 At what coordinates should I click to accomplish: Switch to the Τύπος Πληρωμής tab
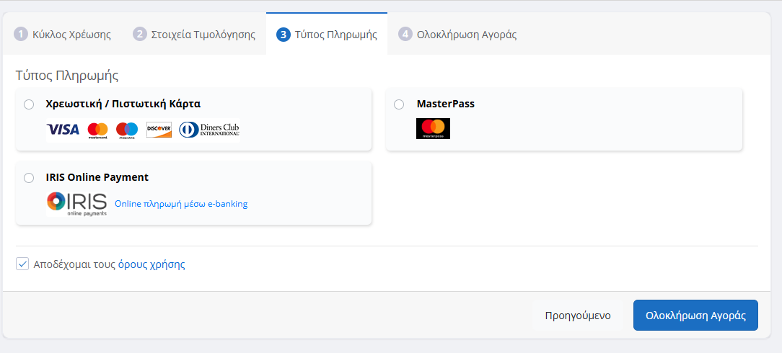pos(335,34)
